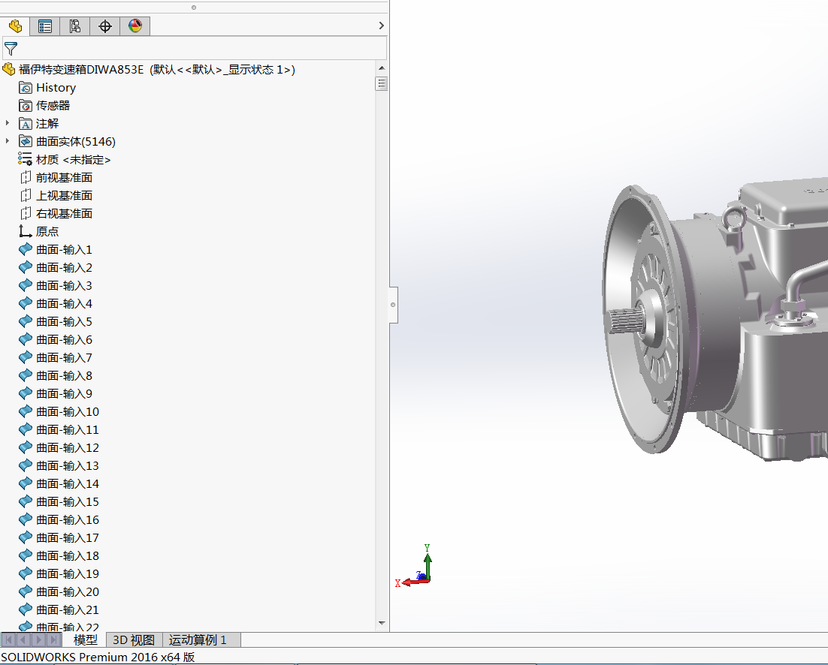This screenshot has height=665, width=828.
Task: Expand the 曲面实体(5146) folder
Action: 8,141
